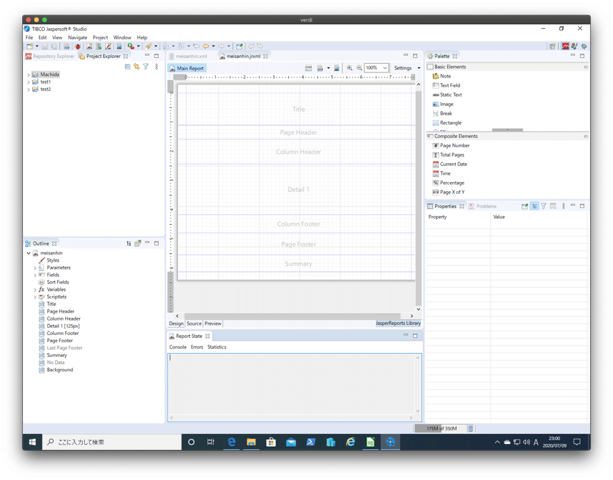Toggle the filter in Project Explorer
Image resolution: width=613 pixels, height=480 pixels.
tap(147, 66)
